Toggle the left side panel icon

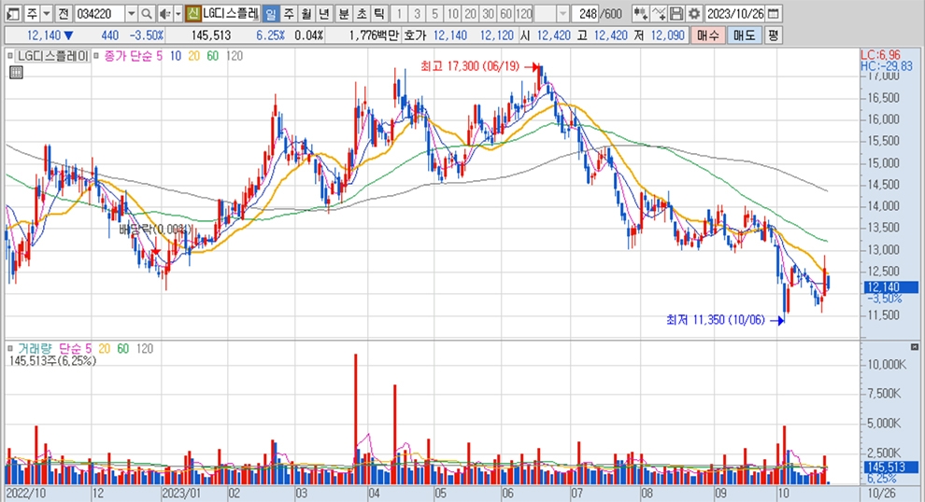pyautogui.click(x=12, y=13)
